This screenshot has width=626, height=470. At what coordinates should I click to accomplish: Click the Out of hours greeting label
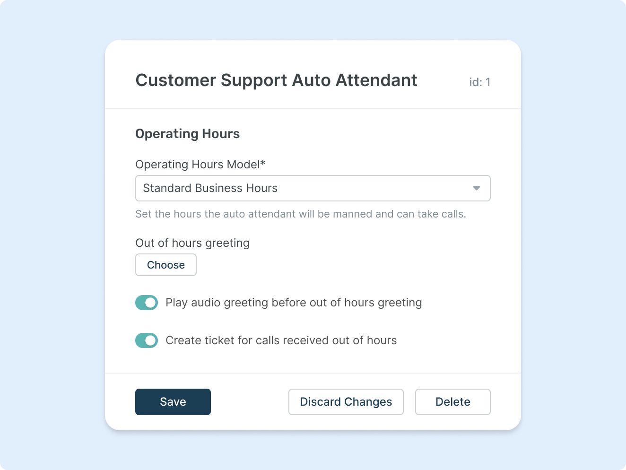(x=192, y=243)
